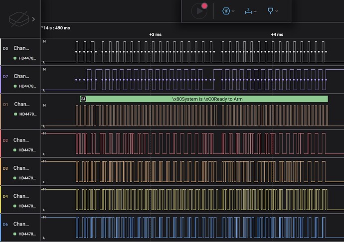The image size is (344, 242).
Task: Click the D0 row channel name 'Chan...'
Action: pos(21,48)
